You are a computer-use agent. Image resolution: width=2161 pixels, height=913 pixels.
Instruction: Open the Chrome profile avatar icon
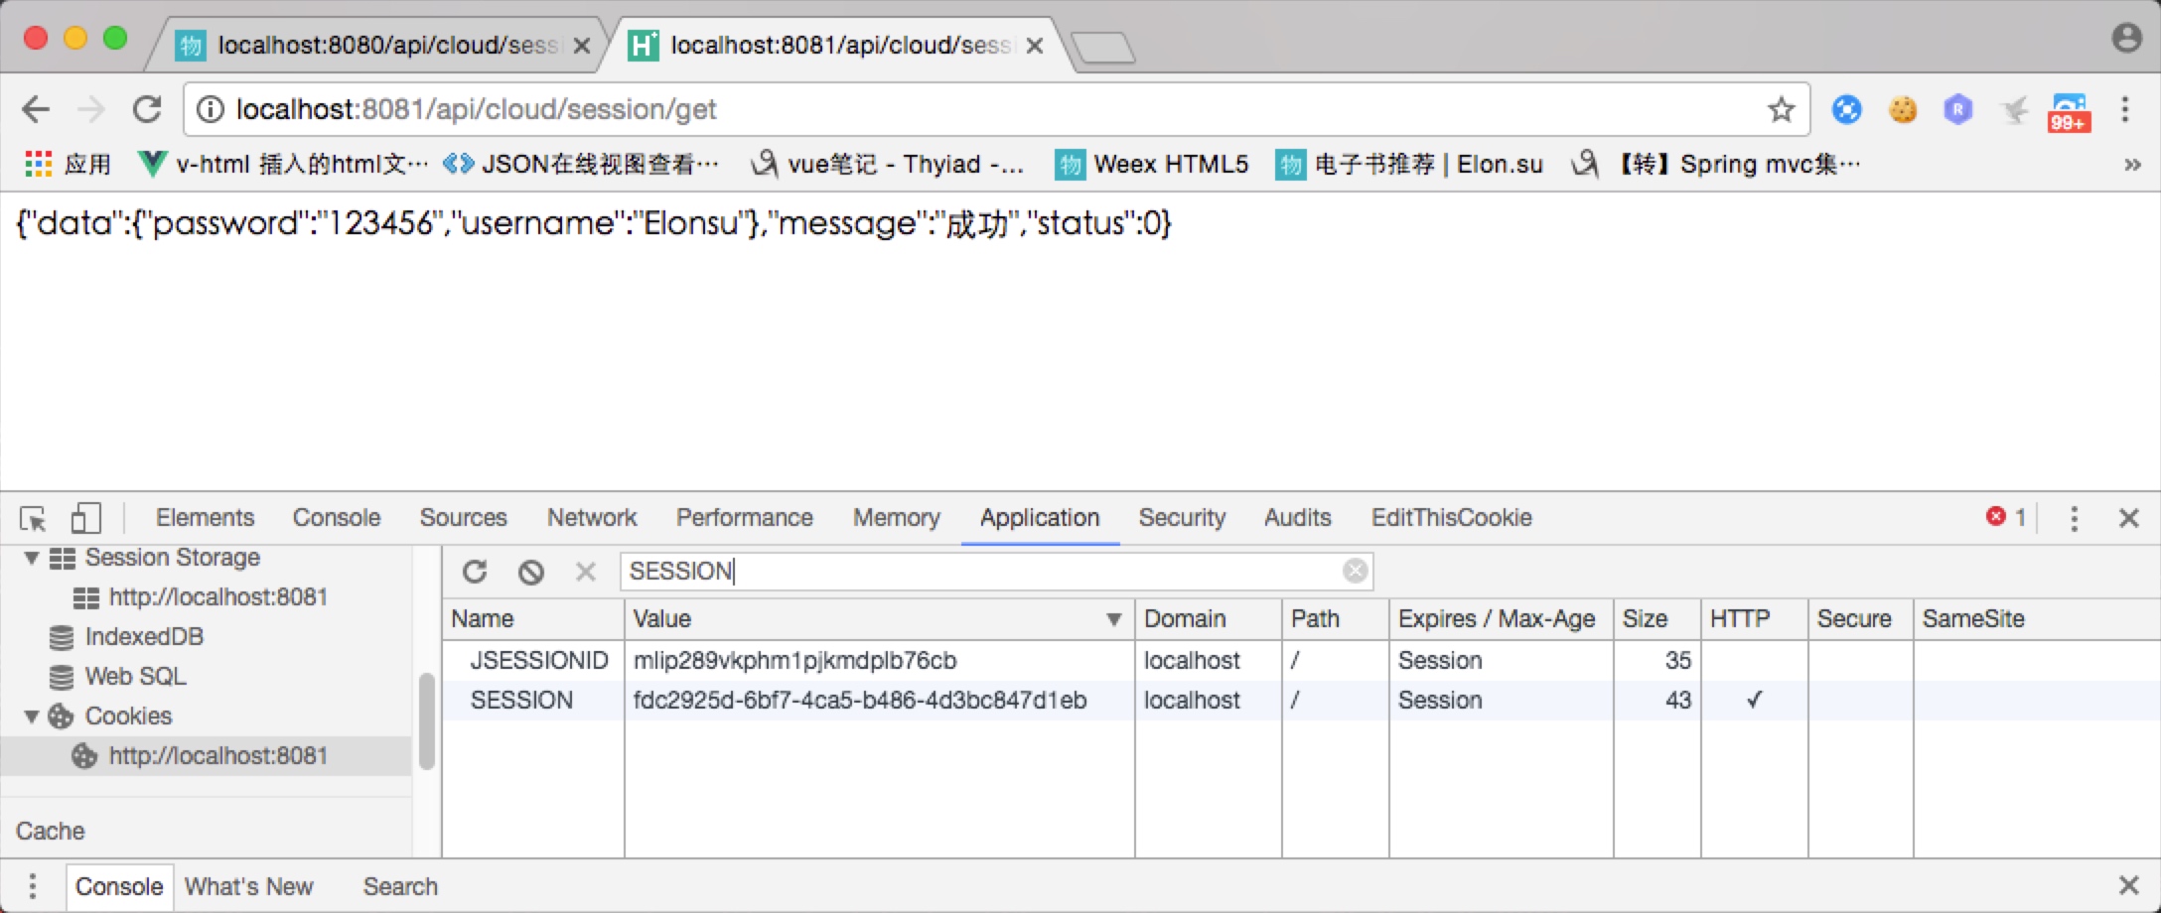click(x=2126, y=38)
